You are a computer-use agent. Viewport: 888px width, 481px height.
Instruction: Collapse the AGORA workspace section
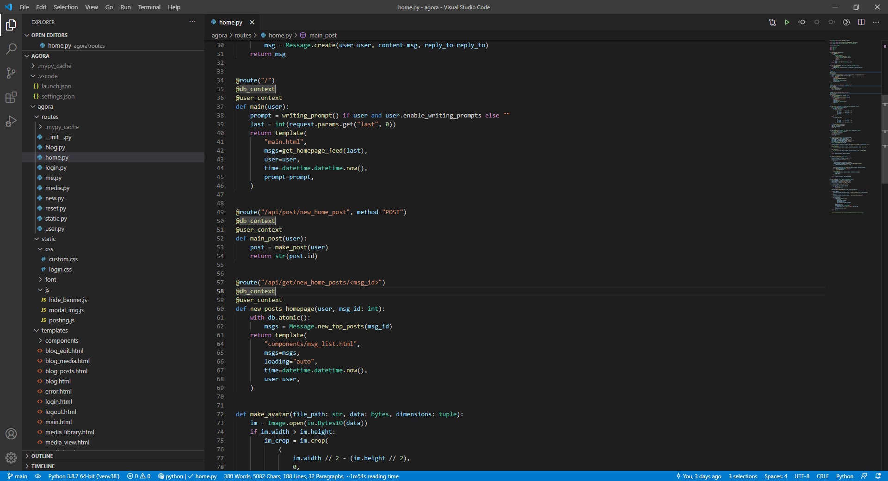pyautogui.click(x=113, y=56)
